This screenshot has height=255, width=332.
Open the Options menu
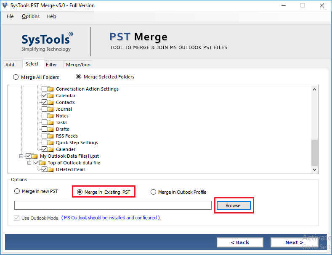31,16
